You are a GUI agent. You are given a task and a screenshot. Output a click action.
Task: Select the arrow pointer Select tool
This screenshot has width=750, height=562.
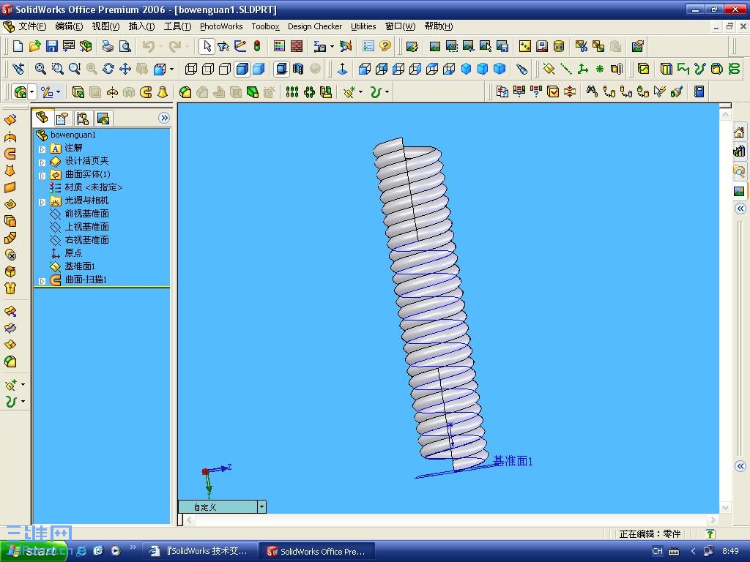(207, 46)
